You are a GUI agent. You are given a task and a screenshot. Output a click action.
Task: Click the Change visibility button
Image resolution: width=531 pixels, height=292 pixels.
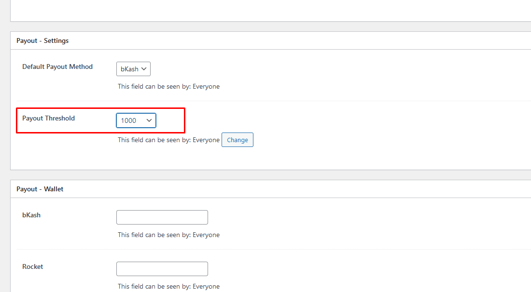click(x=238, y=140)
